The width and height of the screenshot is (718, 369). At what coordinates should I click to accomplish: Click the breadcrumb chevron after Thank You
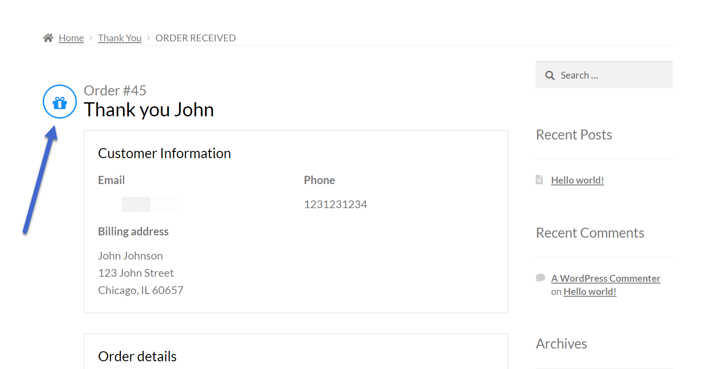pos(148,38)
